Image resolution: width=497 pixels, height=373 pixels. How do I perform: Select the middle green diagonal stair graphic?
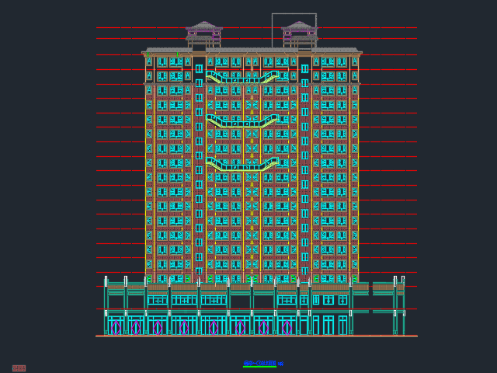coord(242,121)
